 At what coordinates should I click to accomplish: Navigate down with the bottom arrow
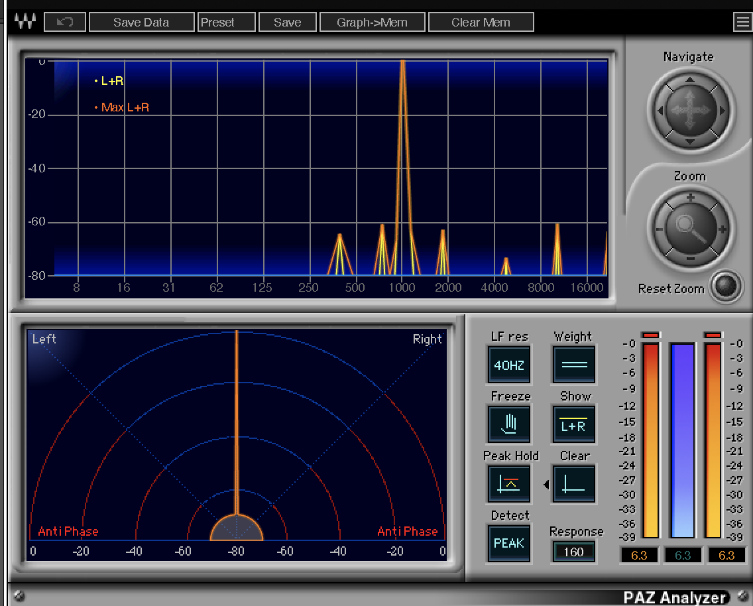click(x=690, y=142)
